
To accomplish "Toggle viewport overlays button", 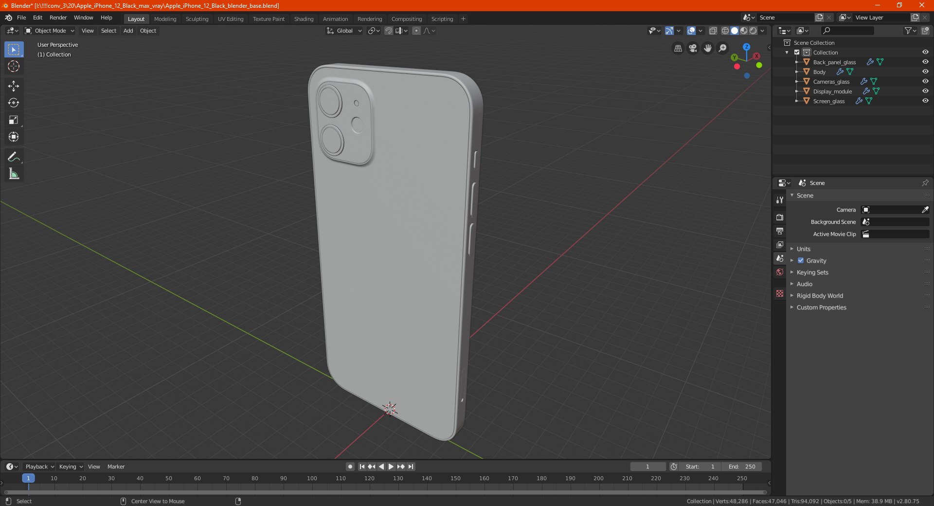I will [x=691, y=31].
